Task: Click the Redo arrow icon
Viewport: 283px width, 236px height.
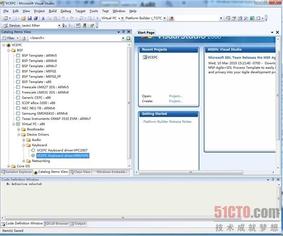Action: [x=72, y=18]
